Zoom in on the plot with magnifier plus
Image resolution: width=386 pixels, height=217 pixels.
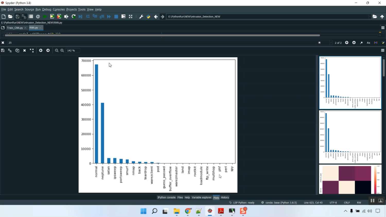[x=62, y=51]
